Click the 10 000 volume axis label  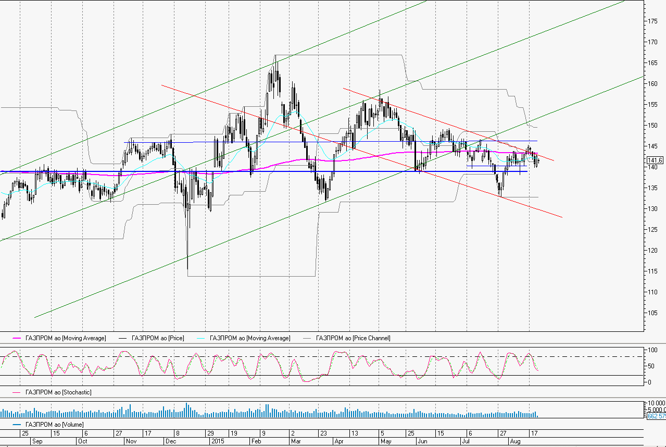[x=655, y=403]
